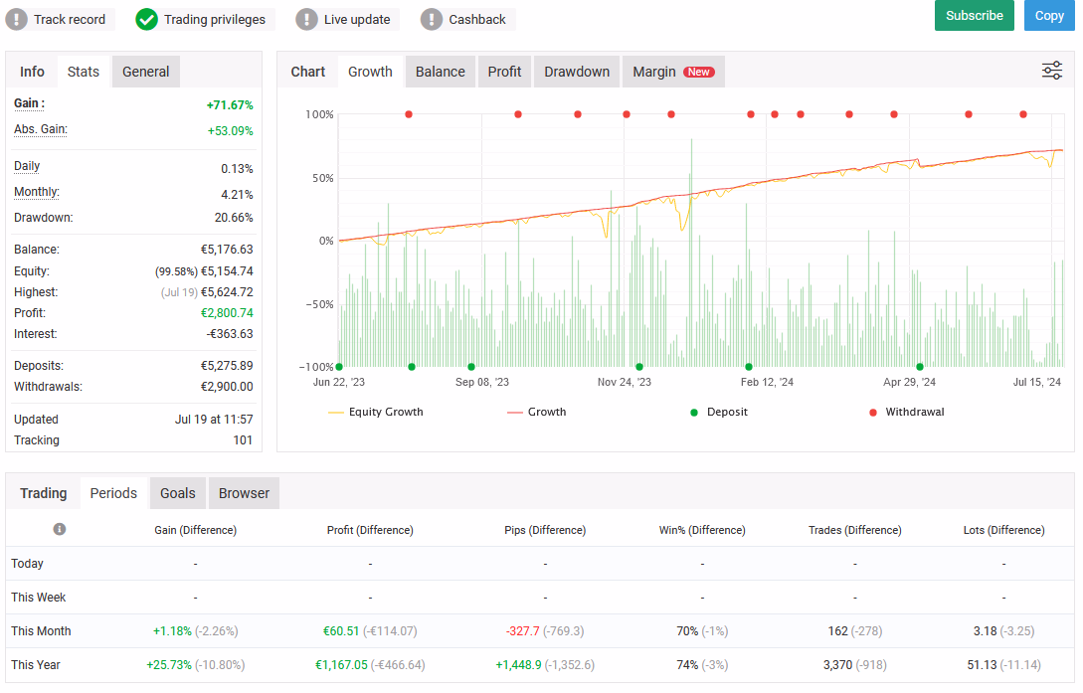
Task: Open chart settings sliders icon
Action: tap(1052, 71)
